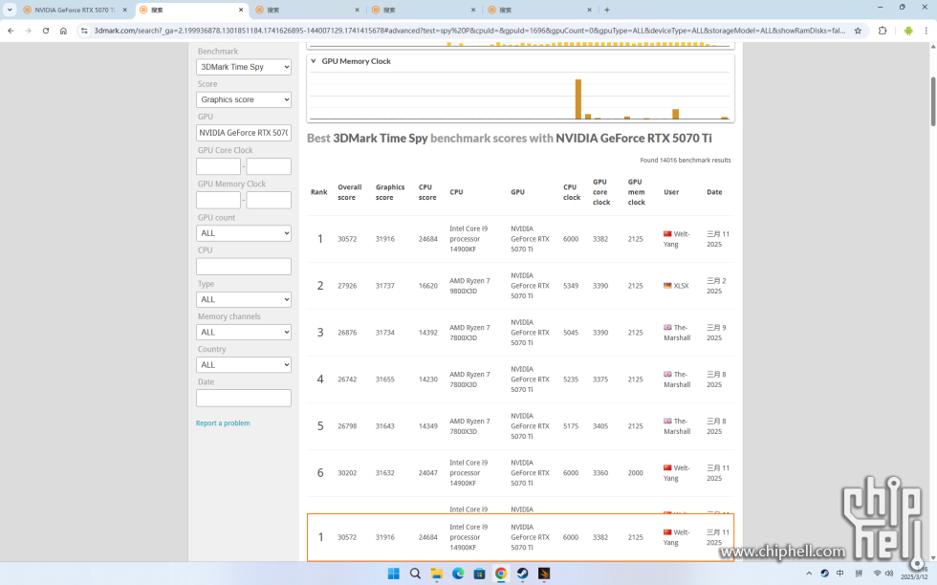Open the volume control in system tray
Viewport: 937px width, 585px height.
[889, 574]
